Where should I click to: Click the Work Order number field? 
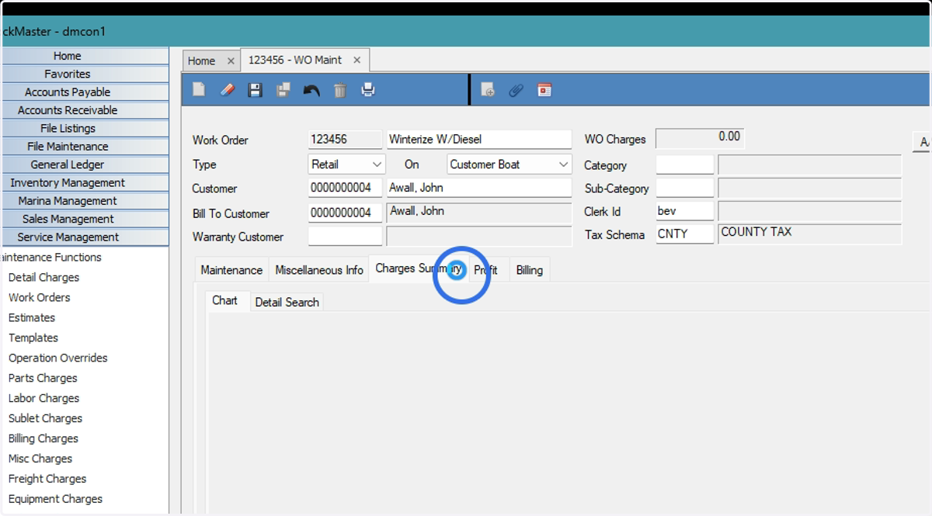(345, 140)
